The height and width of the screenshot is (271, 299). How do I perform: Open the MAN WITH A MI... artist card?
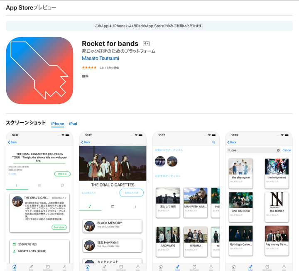tap(196, 203)
